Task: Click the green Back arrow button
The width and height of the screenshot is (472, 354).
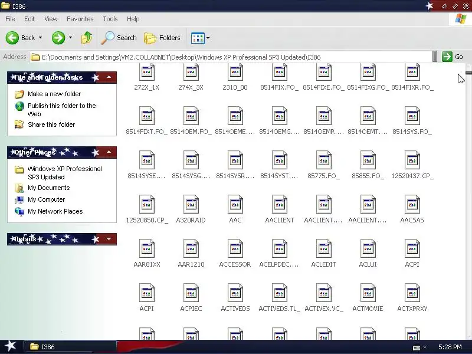Action: (x=12, y=38)
